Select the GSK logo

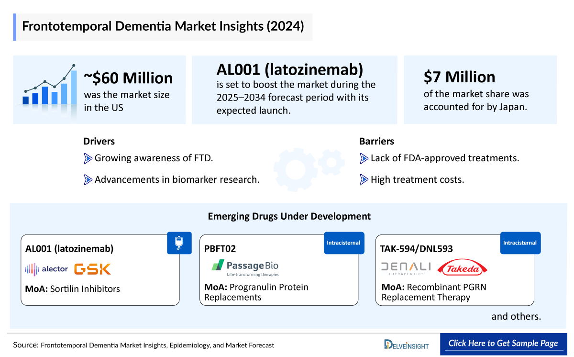click(x=93, y=269)
